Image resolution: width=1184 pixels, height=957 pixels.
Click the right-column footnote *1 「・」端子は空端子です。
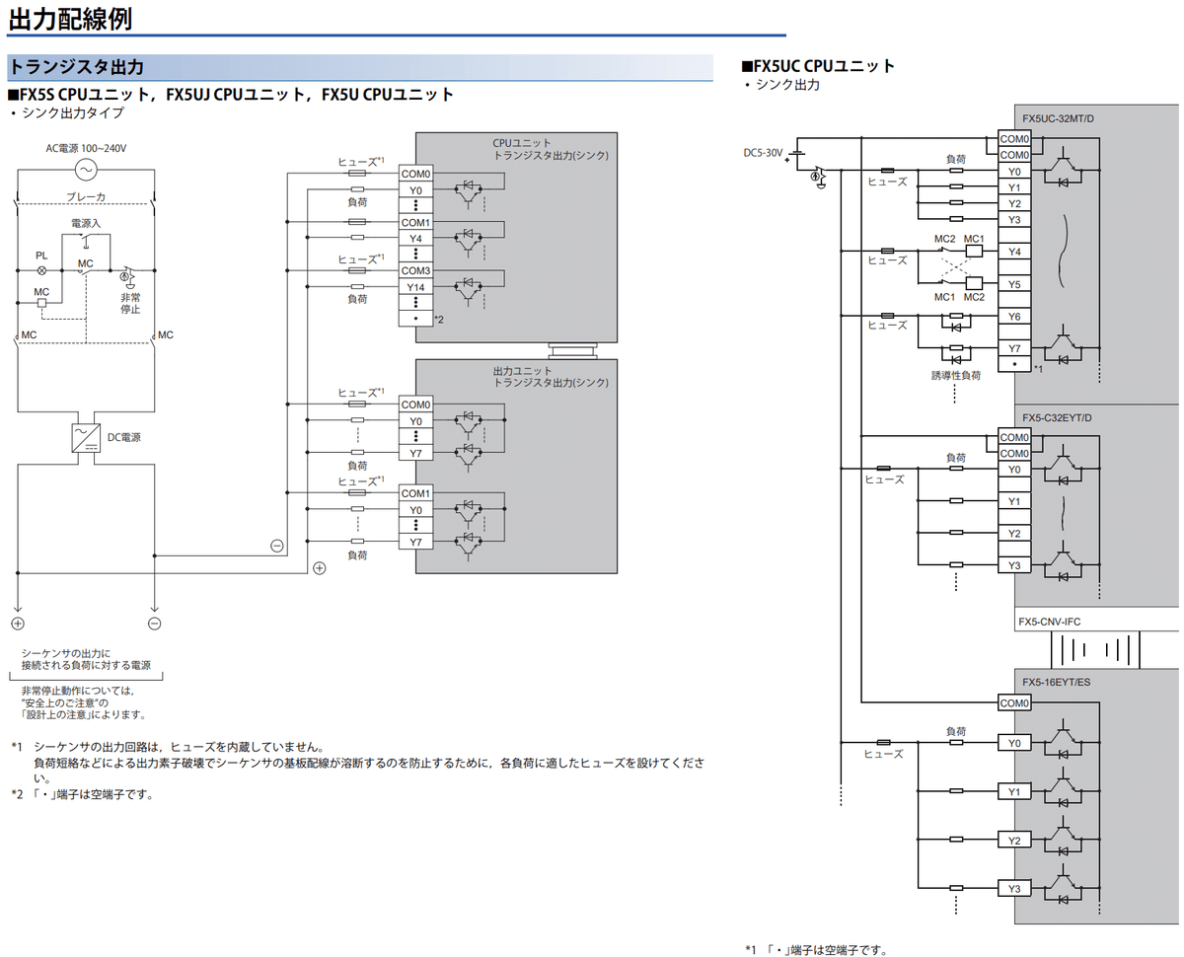click(x=816, y=950)
